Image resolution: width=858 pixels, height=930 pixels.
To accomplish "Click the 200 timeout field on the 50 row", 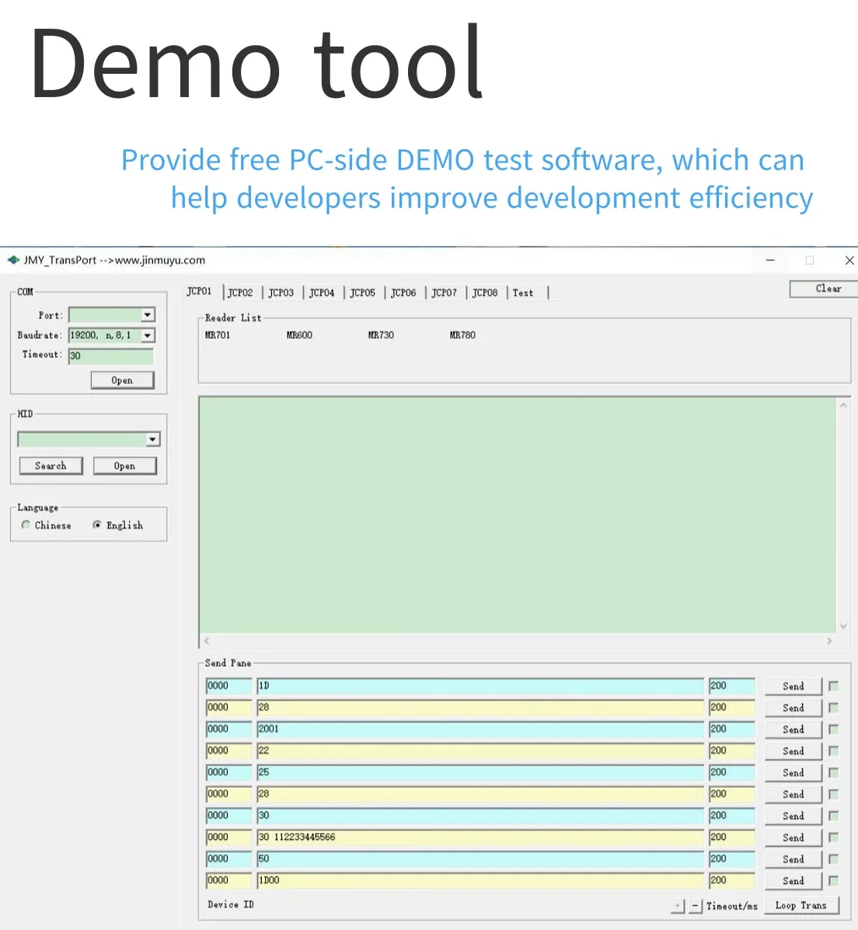I will tap(732, 859).
